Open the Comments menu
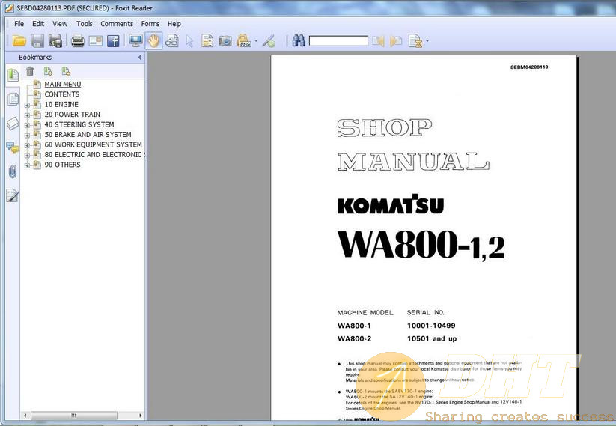Image resolution: width=616 pixels, height=426 pixels. pyautogui.click(x=117, y=23)
